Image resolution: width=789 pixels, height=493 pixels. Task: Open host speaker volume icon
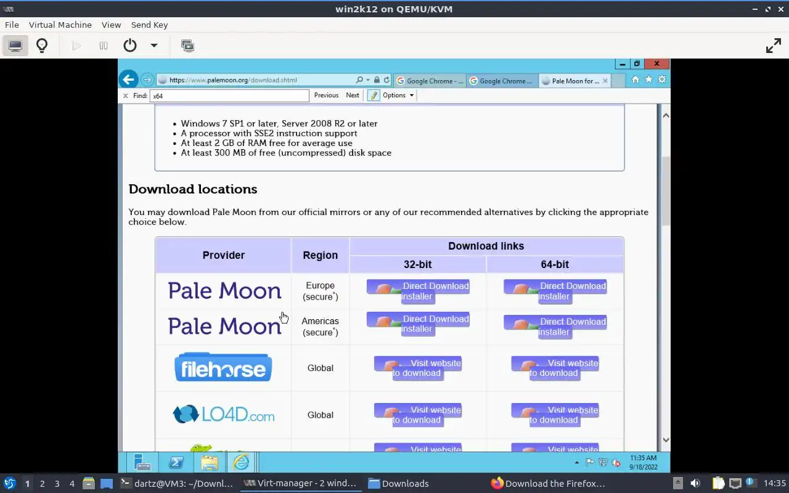(x=695, y=483)
